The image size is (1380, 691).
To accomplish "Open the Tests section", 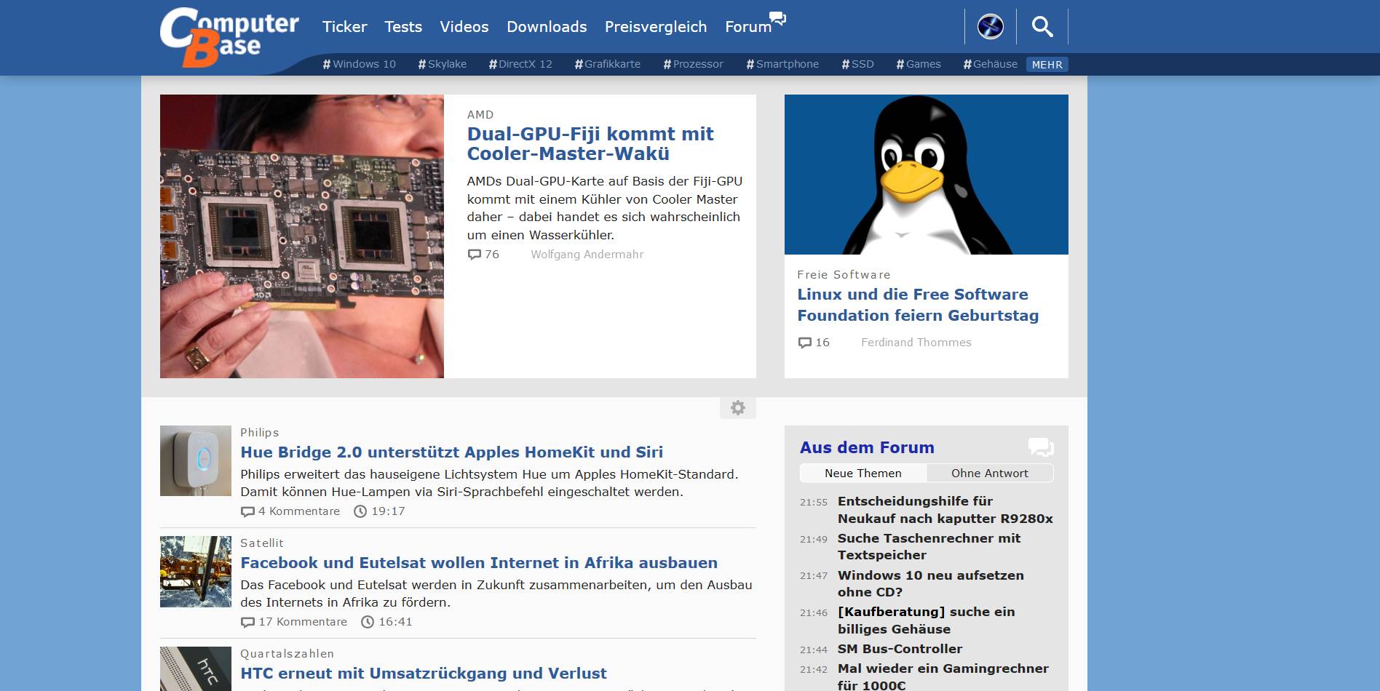I will [403, 27].
